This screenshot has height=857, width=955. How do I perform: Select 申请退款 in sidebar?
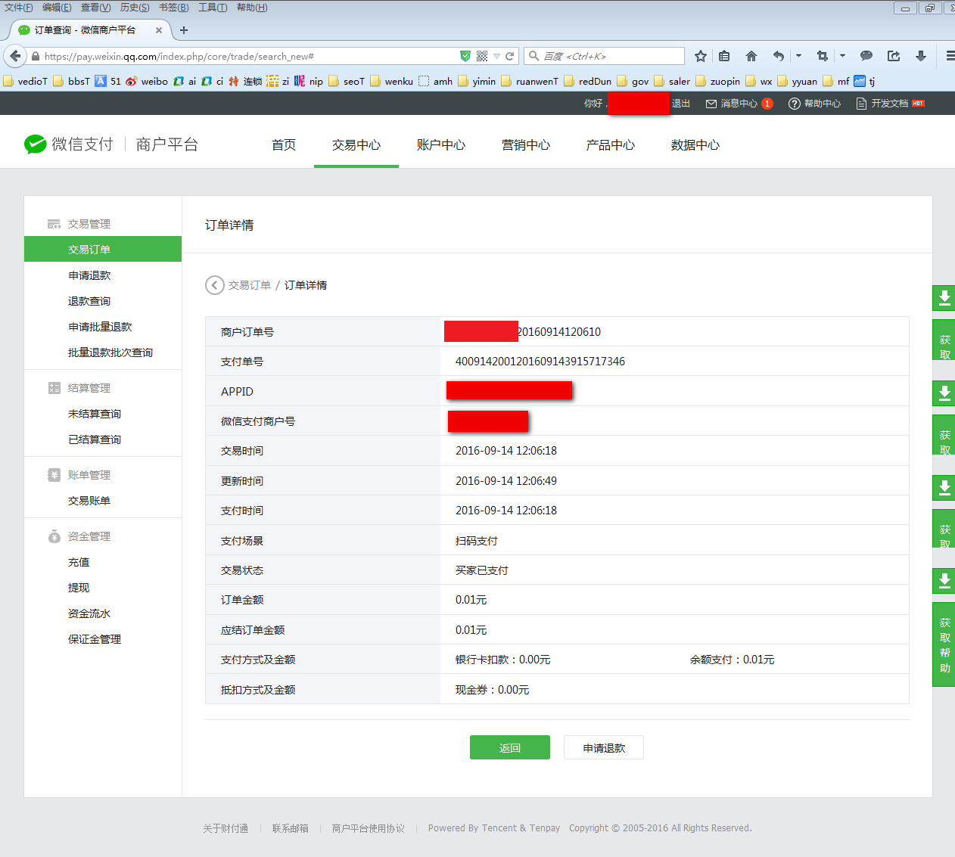pyautogui.click(x=89, y=275)
